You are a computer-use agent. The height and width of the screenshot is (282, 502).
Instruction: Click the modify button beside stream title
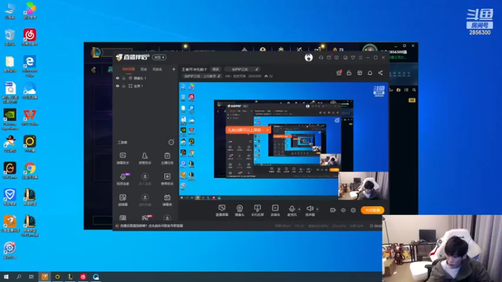click(216, 69)
